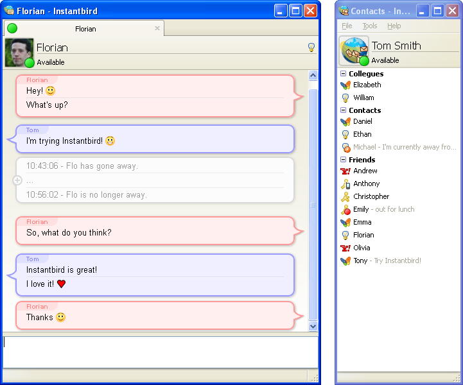Click the grinning emoticon after I'm trying Instantbird!

[x=110, y=141]
